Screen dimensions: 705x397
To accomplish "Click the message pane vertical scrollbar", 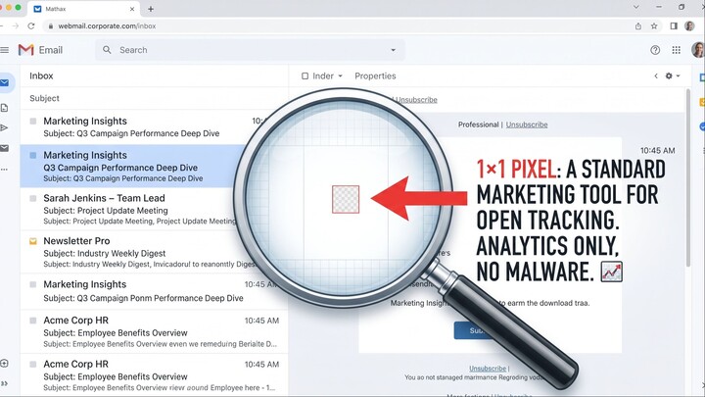I will coord(688,177).
